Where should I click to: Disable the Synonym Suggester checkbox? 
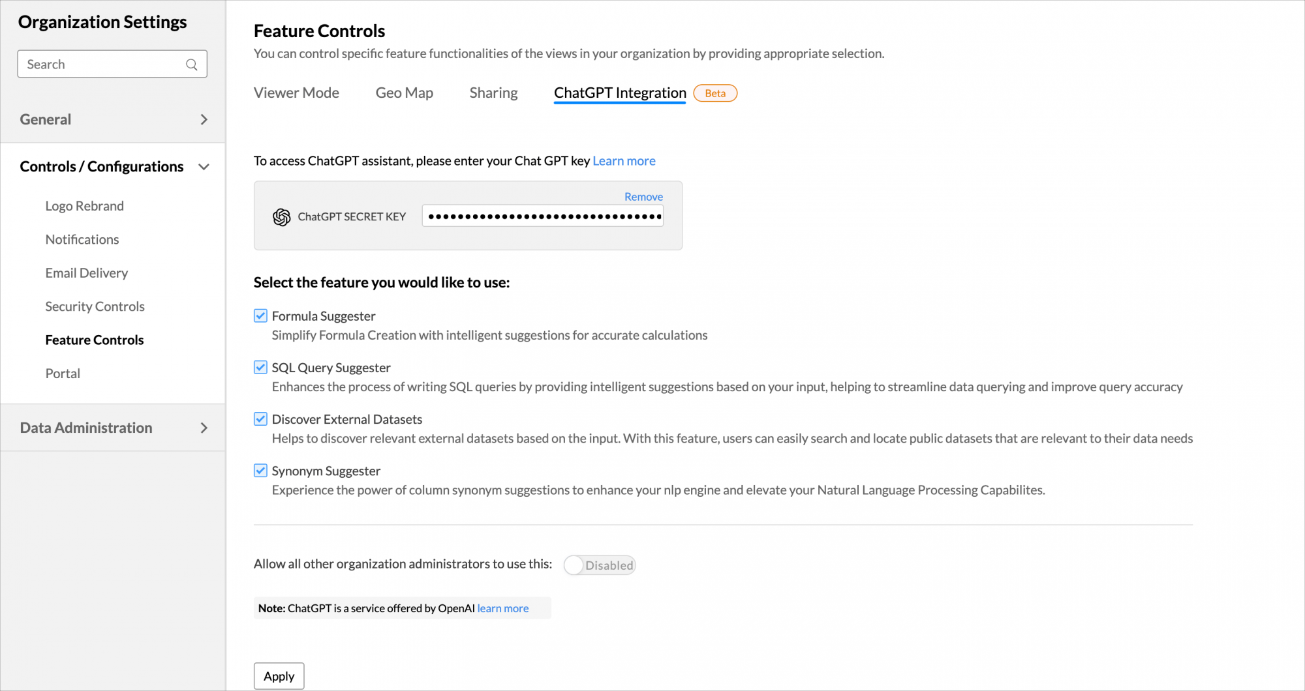pos(260,471)
